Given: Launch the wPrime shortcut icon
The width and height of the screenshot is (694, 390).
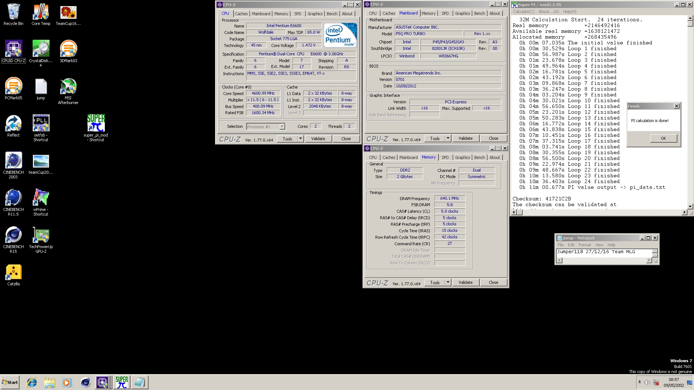Looking at the screenshot, I should click(x=41, y=203).
